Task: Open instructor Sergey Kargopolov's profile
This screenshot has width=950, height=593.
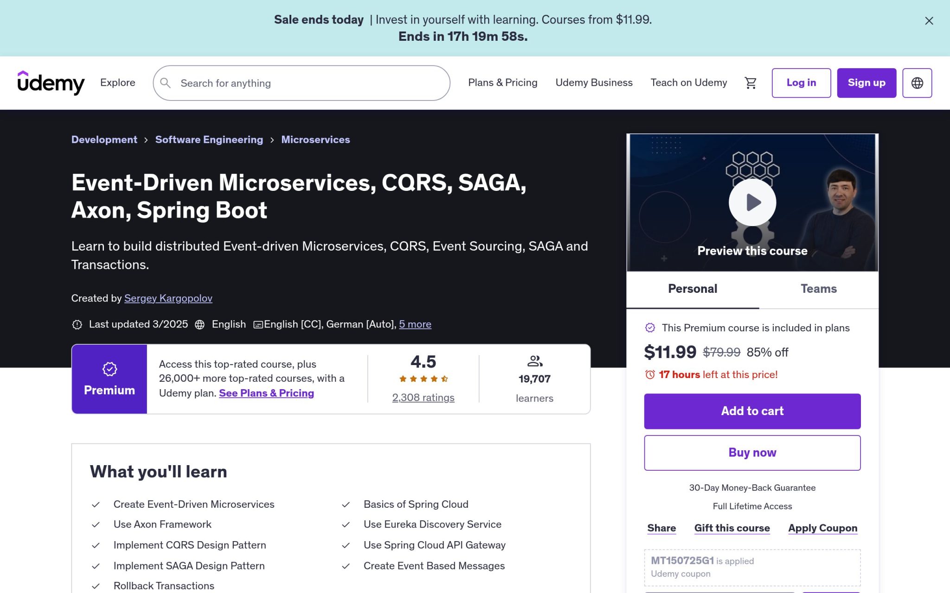Action: point(168,298)
